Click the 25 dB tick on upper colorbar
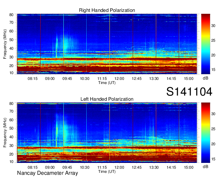Screen dimensions: 219x177 point(213,40)
